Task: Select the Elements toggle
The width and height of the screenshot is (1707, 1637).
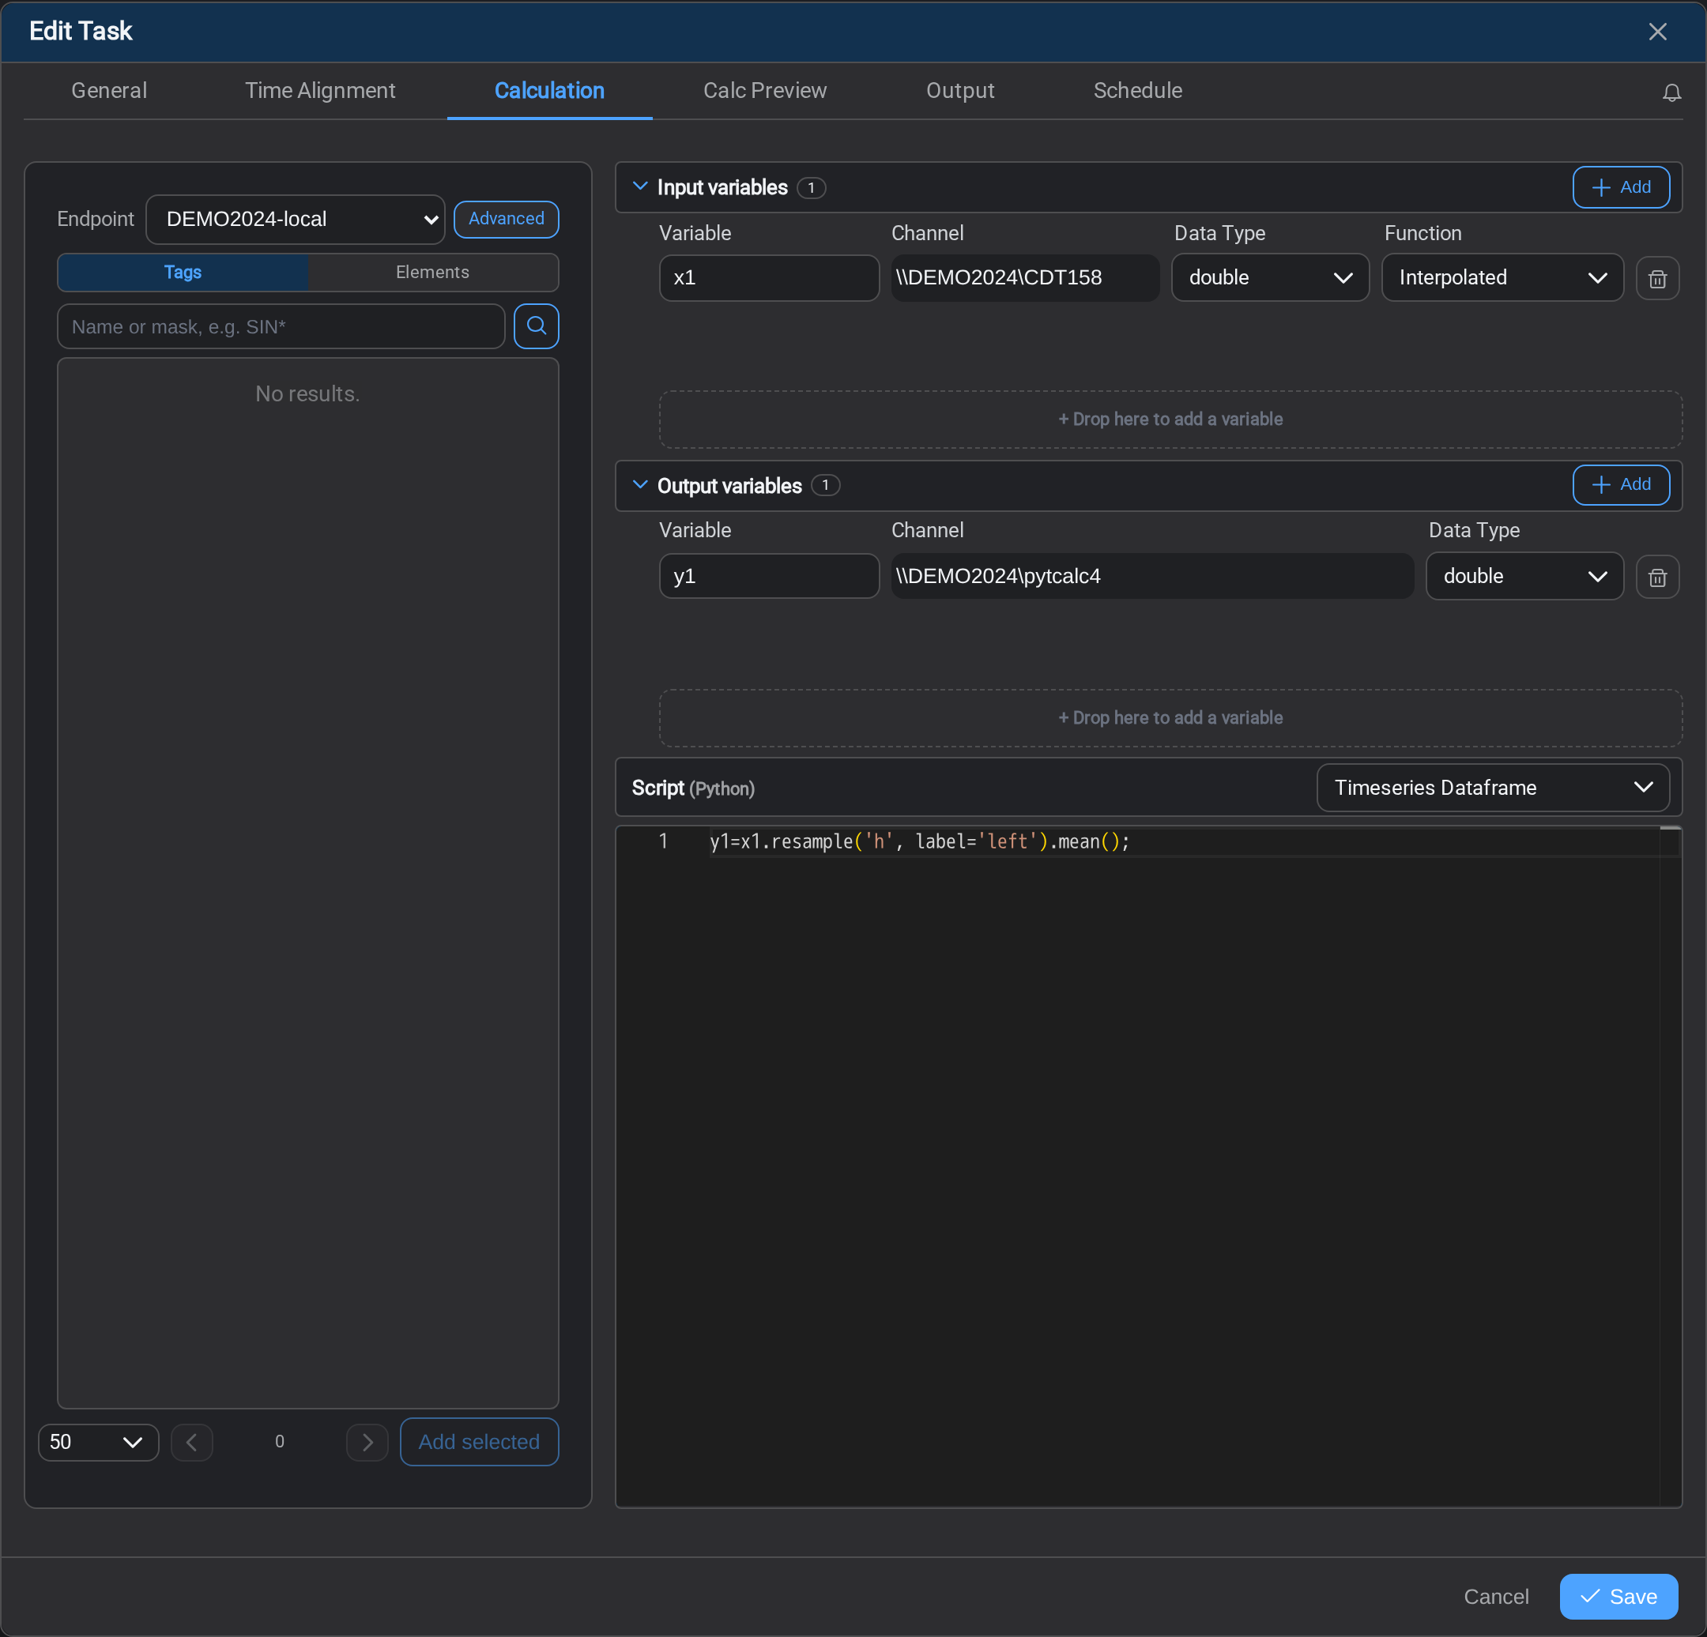Action: coord(433,273)
